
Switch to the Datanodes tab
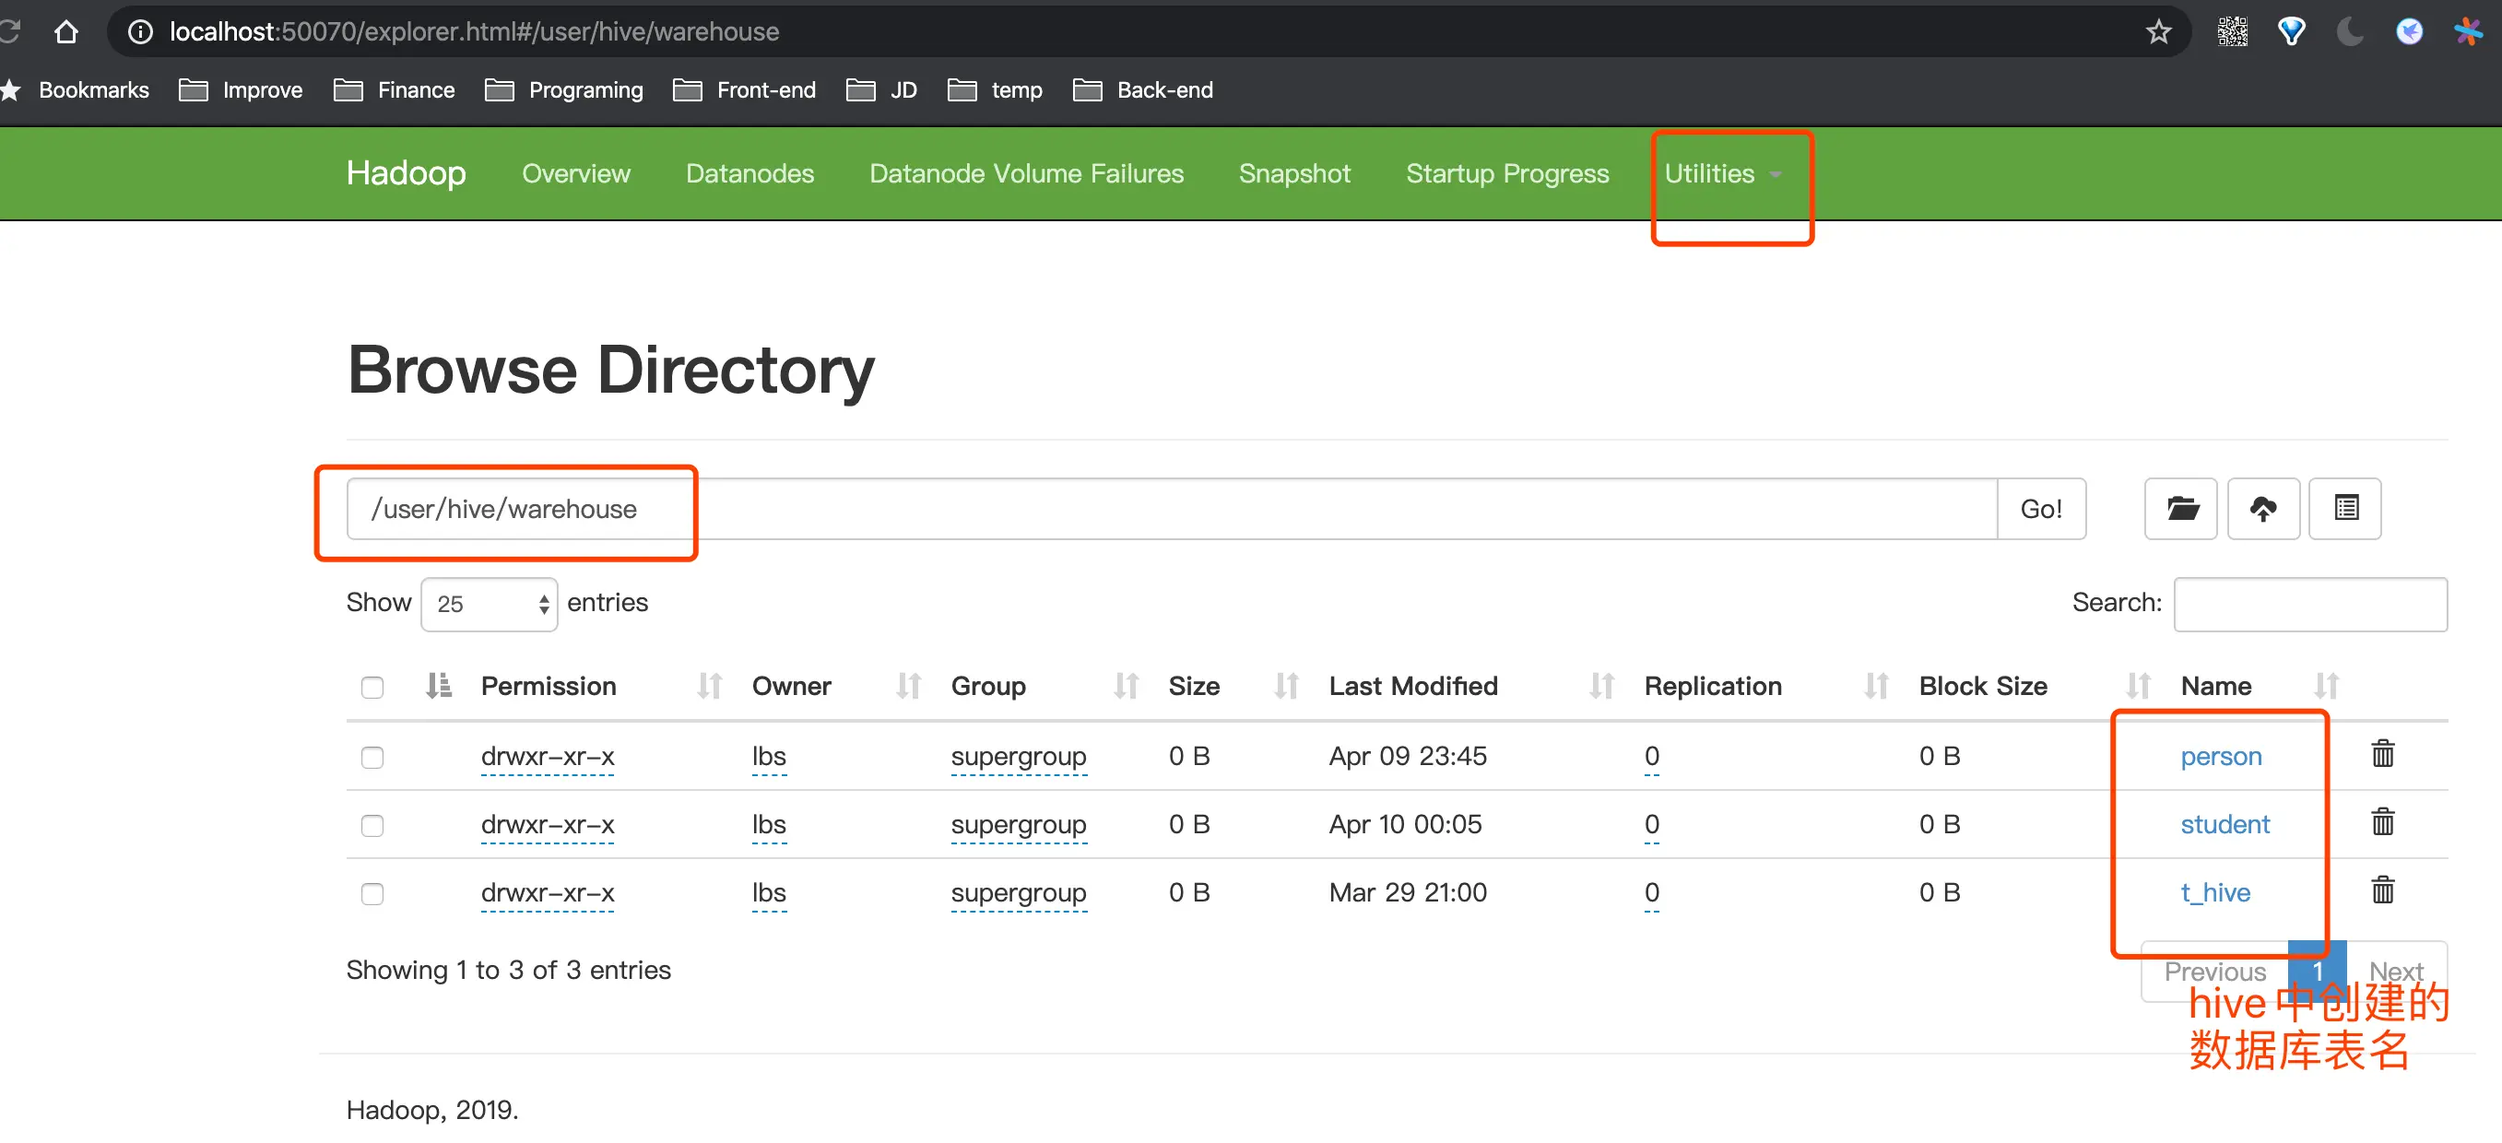tap(749, 174)
